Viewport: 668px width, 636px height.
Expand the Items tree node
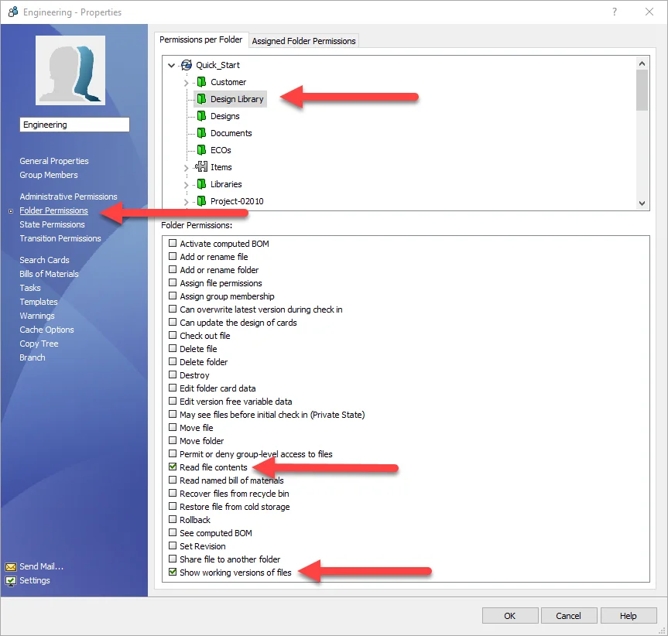coord(187,168)
